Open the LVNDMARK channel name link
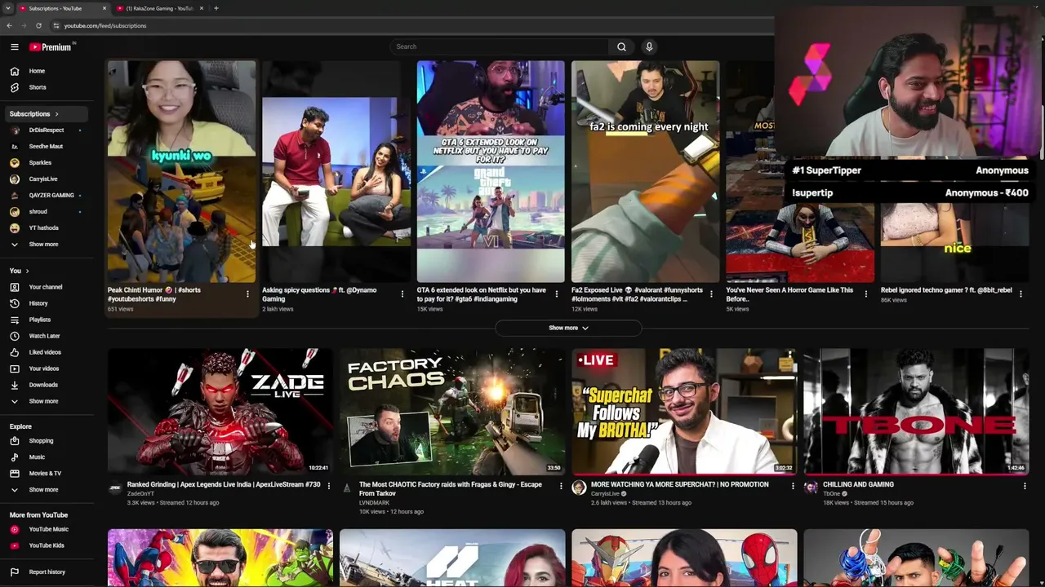 (375, 503)
